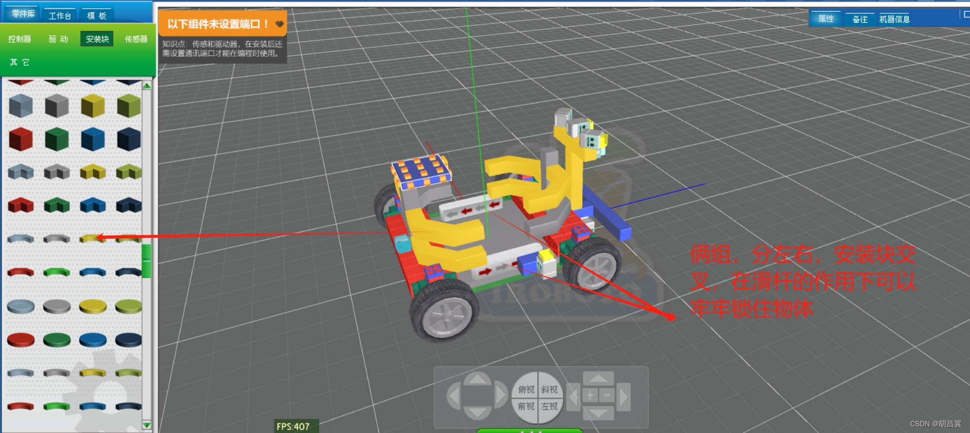Select the gray-blue round disc block
Screen dimensions: 970x433
tap(21, 306)
